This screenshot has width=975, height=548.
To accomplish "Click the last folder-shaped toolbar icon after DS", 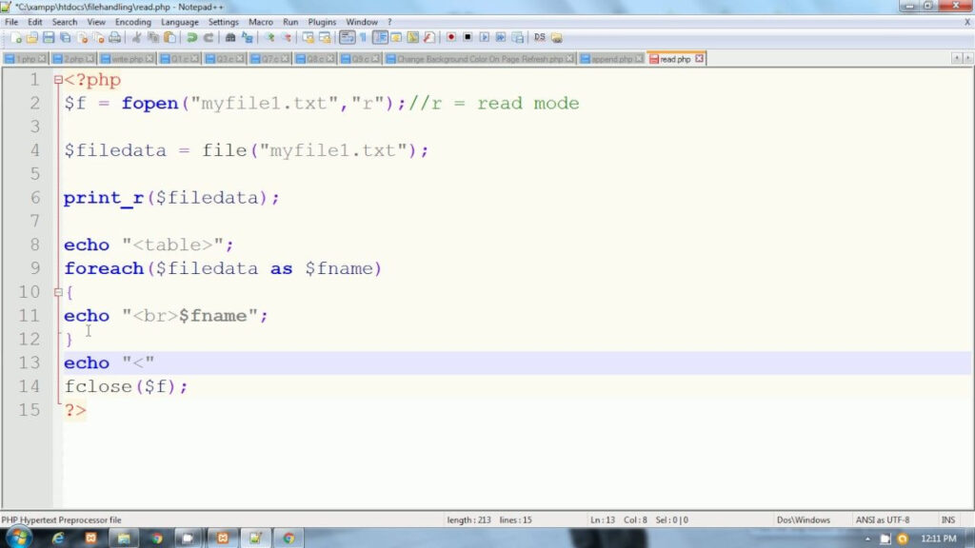I will point(556,38).
